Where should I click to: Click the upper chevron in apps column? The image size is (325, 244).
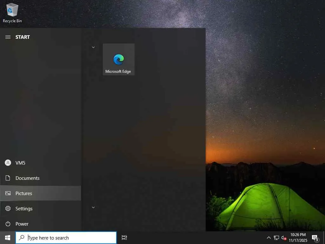coord(93,47)
